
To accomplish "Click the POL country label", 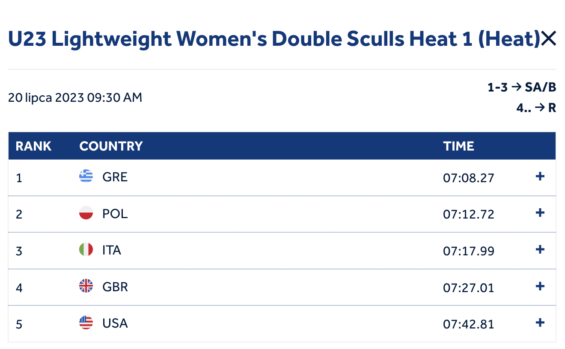I will coord(115,213).
